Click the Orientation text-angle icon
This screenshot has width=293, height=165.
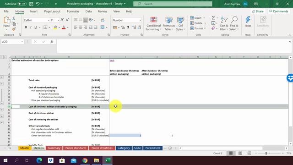point(91,20)
